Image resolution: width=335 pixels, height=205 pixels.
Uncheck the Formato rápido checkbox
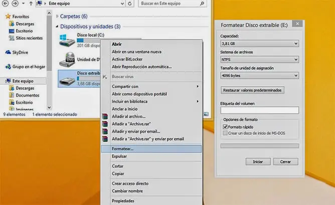pyautogui.click(x=225, y=127)
